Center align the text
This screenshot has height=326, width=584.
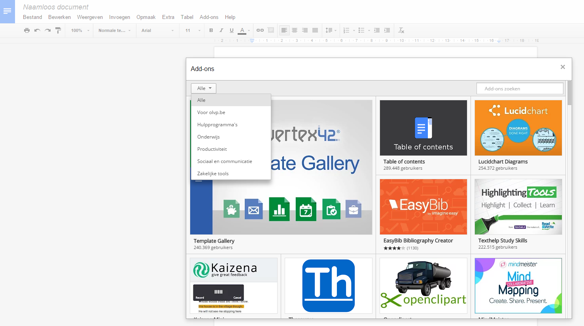pyautogui.click(x=295, y=30)
